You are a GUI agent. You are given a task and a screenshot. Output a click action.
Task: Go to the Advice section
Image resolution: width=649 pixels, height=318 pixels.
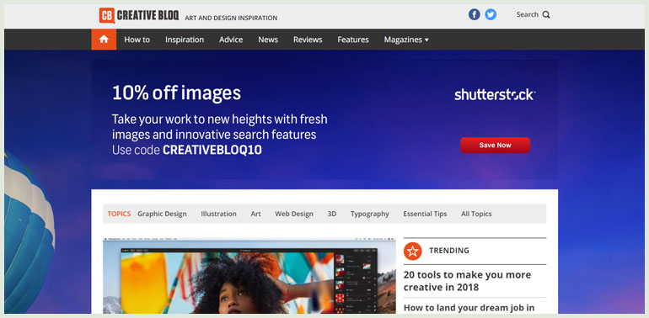pyautogui.click(x=231, y=40)
